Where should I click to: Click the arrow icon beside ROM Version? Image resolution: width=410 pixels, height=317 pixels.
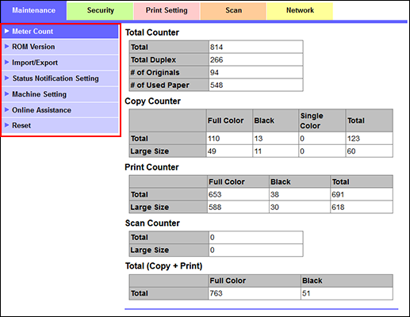pos(7,47)
